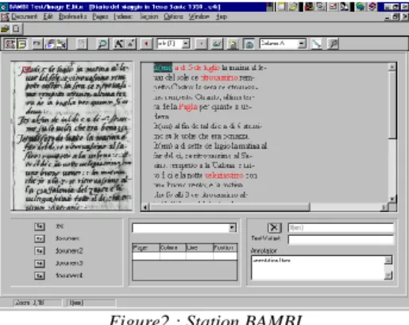
Task: Click the blue pen toolbar icon
Action: click(317, 44)
